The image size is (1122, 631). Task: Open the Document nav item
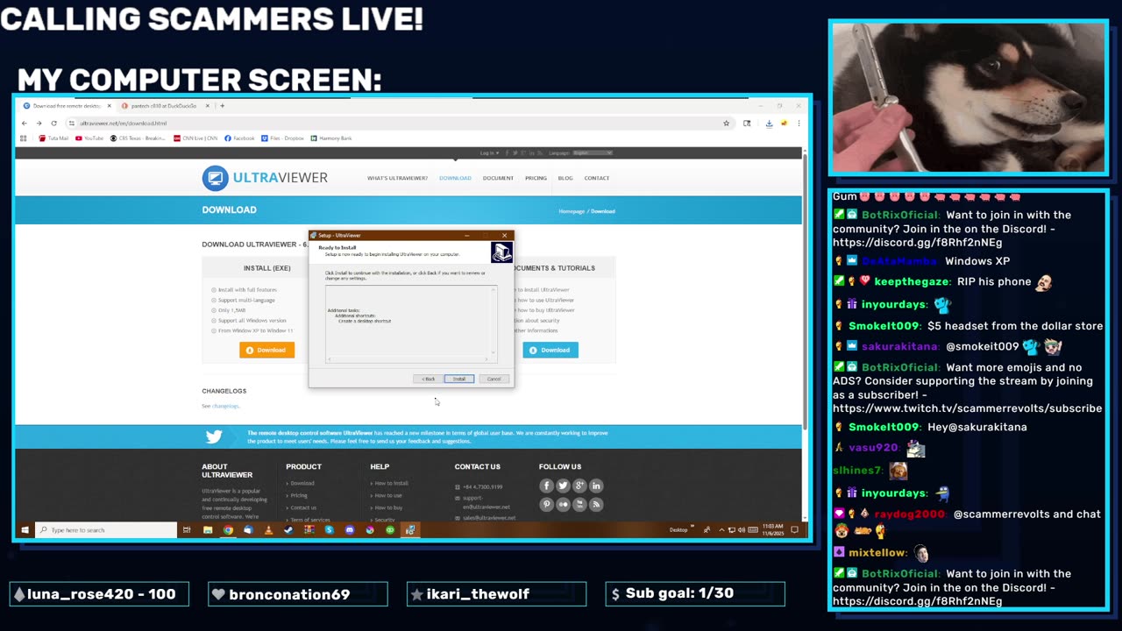click(x=498, y=178)
